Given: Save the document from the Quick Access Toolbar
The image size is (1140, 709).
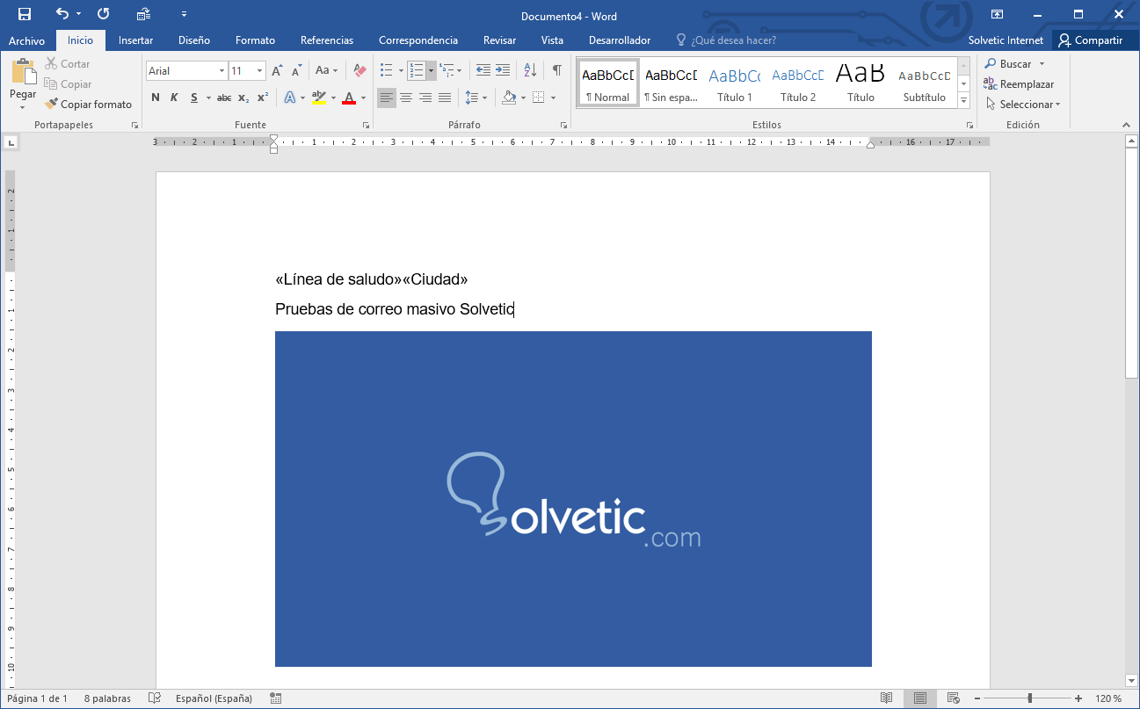Looking at the screenshot, I should [25, 14].
